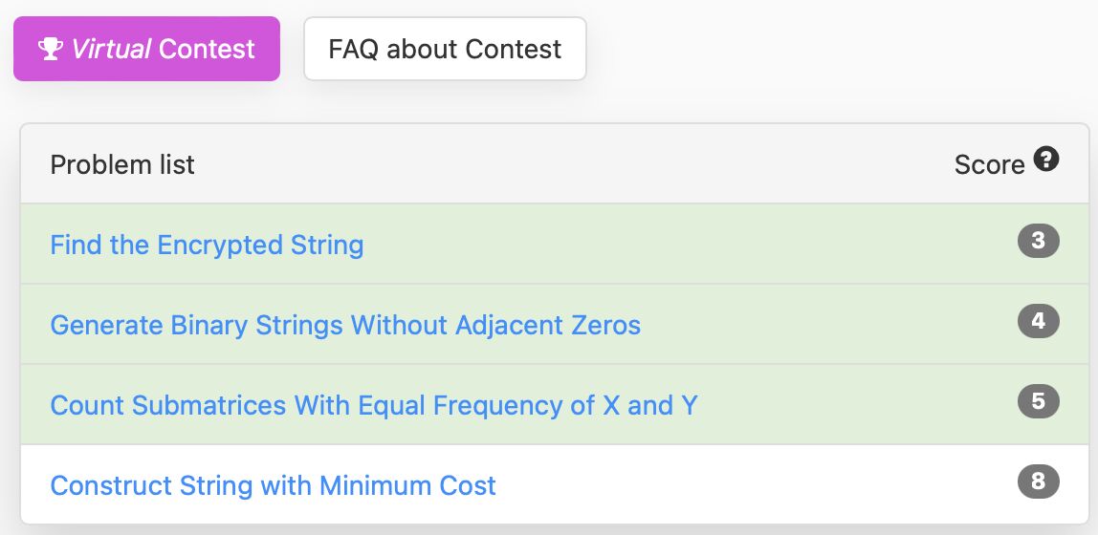Click blank middle area of Problem list header

(x=574, y=164)
